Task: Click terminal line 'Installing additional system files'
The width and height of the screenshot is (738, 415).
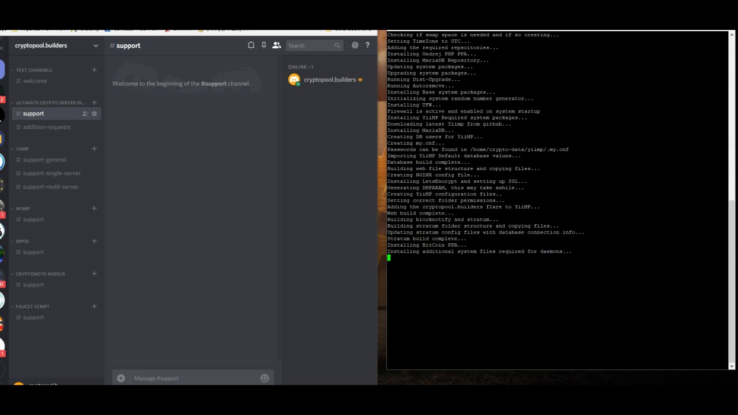Action: 480,251
